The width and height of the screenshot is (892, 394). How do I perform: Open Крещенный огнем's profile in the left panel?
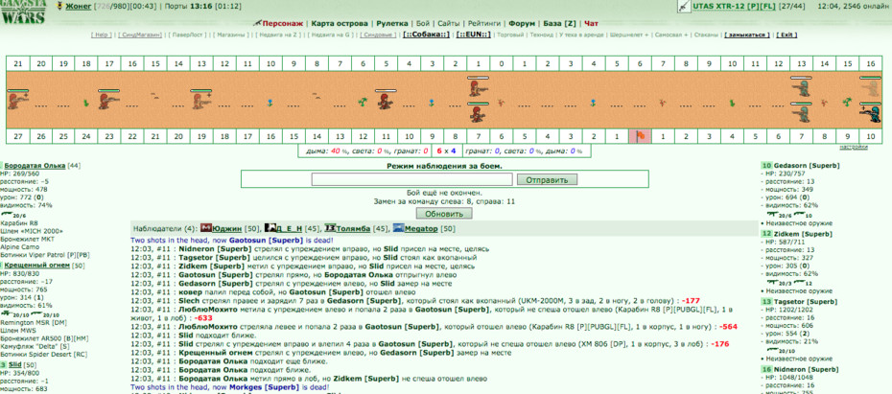[x=37, y=265]
